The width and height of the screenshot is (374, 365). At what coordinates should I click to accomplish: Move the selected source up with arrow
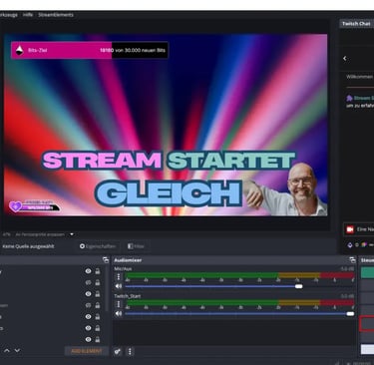[7, 350]
